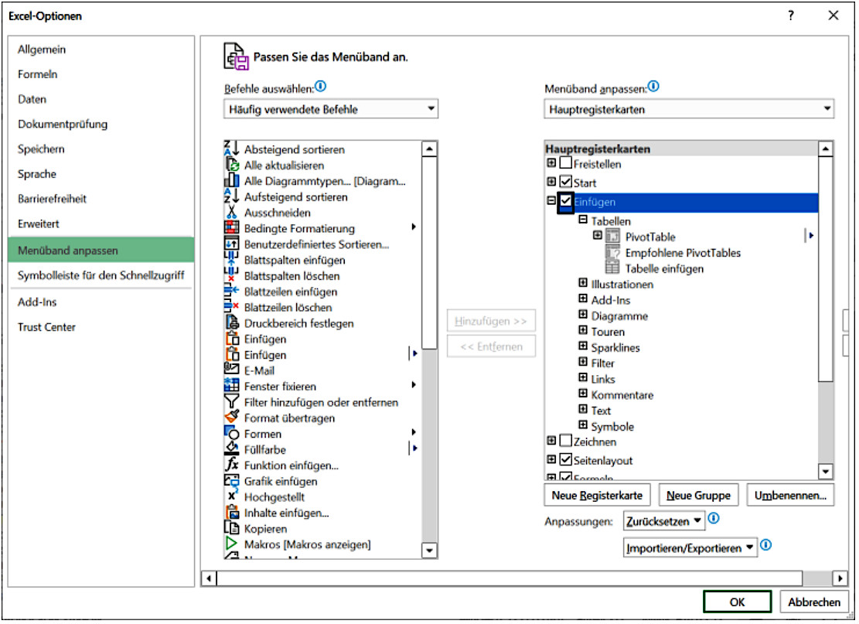Open the Formeln options category
This screenshot has height=624, width=859.
(38, 74)
